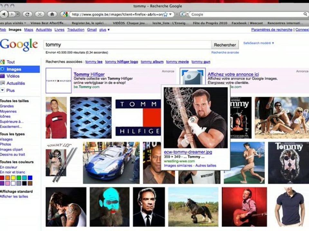Image resolution: width=309 pixels, height=231 pixels.
Task: Expand the plus menu in top navigation
Action: pyautogui.click(x=104, y=30)
